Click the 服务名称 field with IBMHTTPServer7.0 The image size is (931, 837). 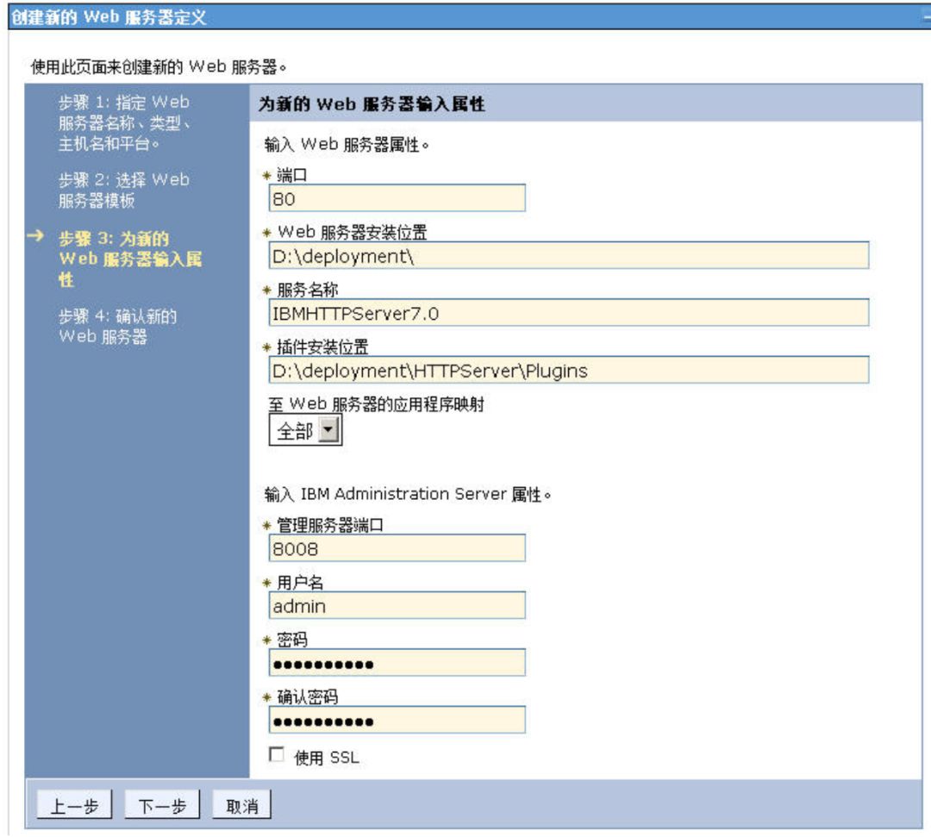point(569,313)
